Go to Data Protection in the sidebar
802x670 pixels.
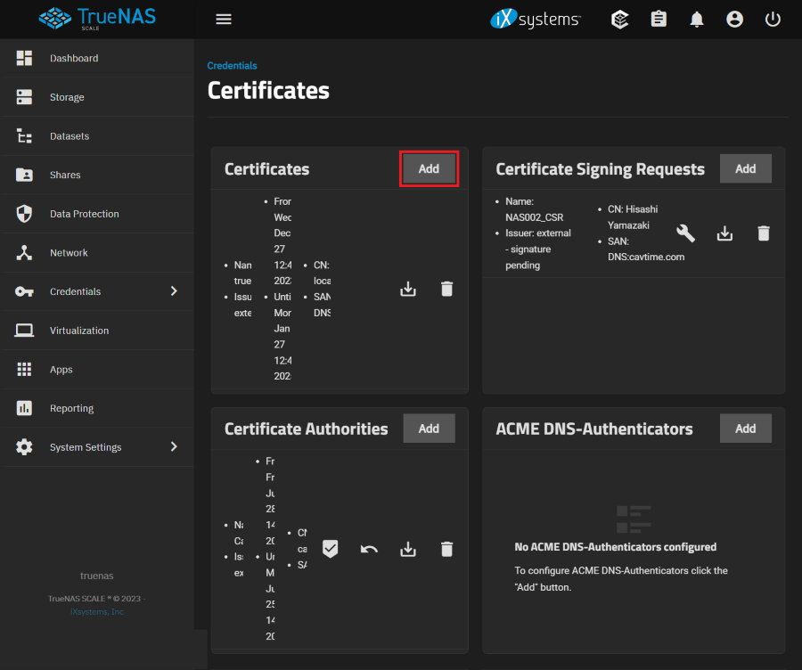pos(84,214)
